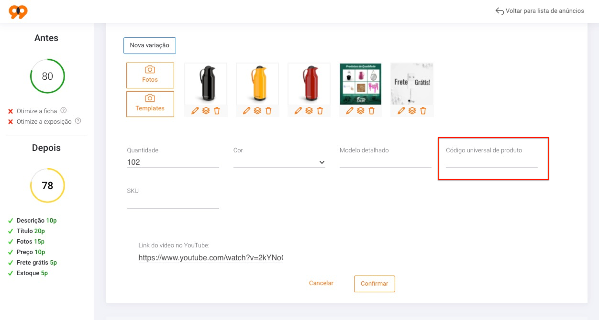Image resolution: width=599 pixels, height=320 pixels.
Task: Click the Confirmar button
Action: coord(375,284)
